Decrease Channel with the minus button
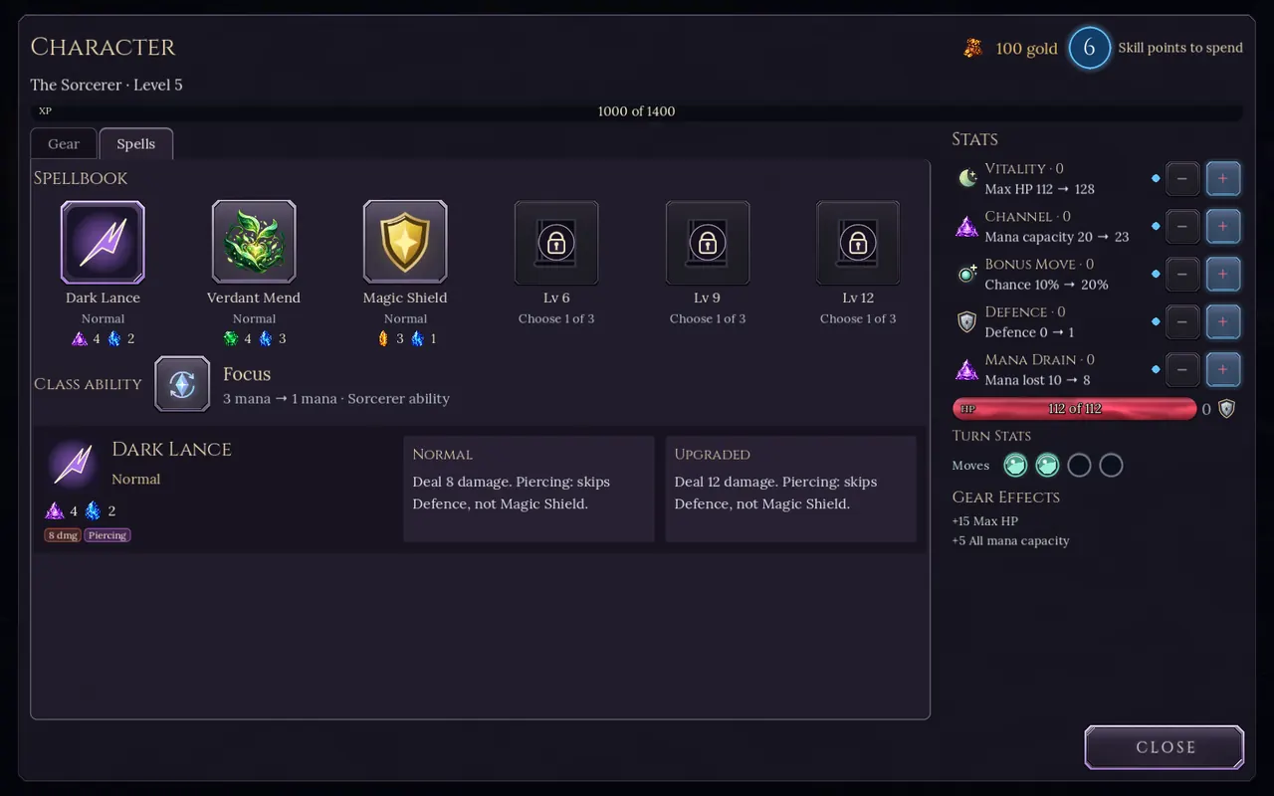The width and height of the screenshot is (1274, 796). coord(1182,227)
